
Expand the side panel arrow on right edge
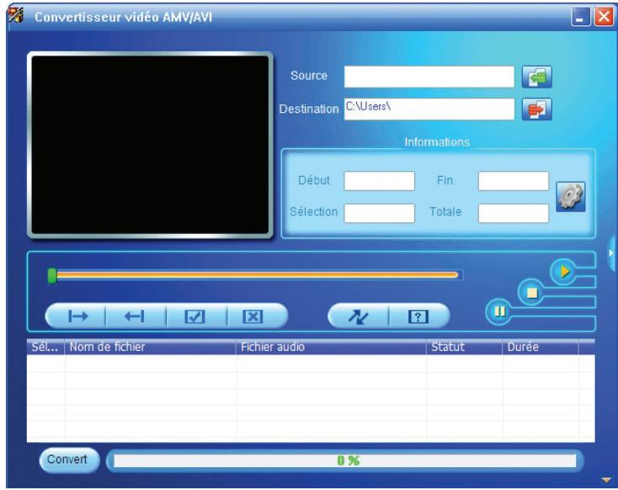tap(611, 253)
